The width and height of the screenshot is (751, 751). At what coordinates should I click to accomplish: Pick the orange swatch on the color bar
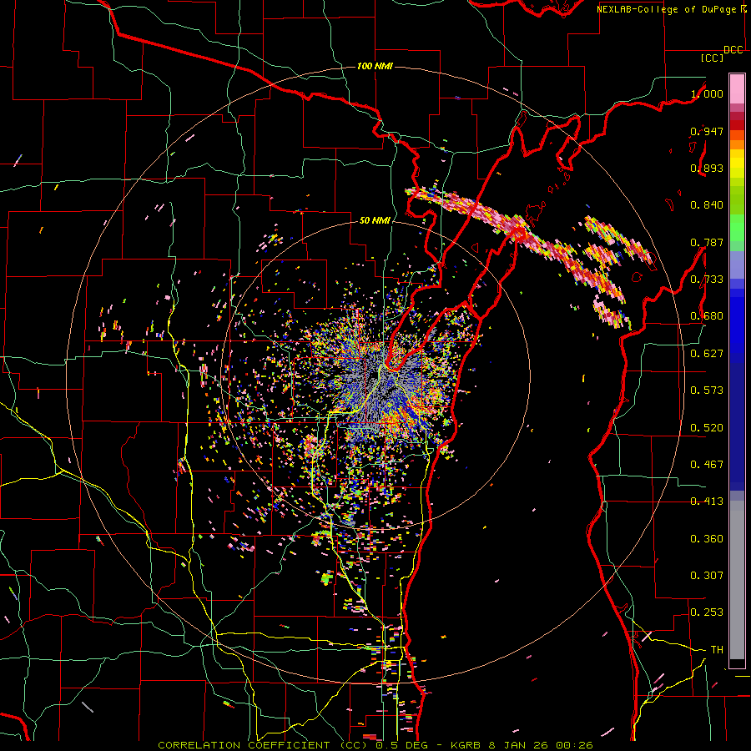tap(737, 144)
